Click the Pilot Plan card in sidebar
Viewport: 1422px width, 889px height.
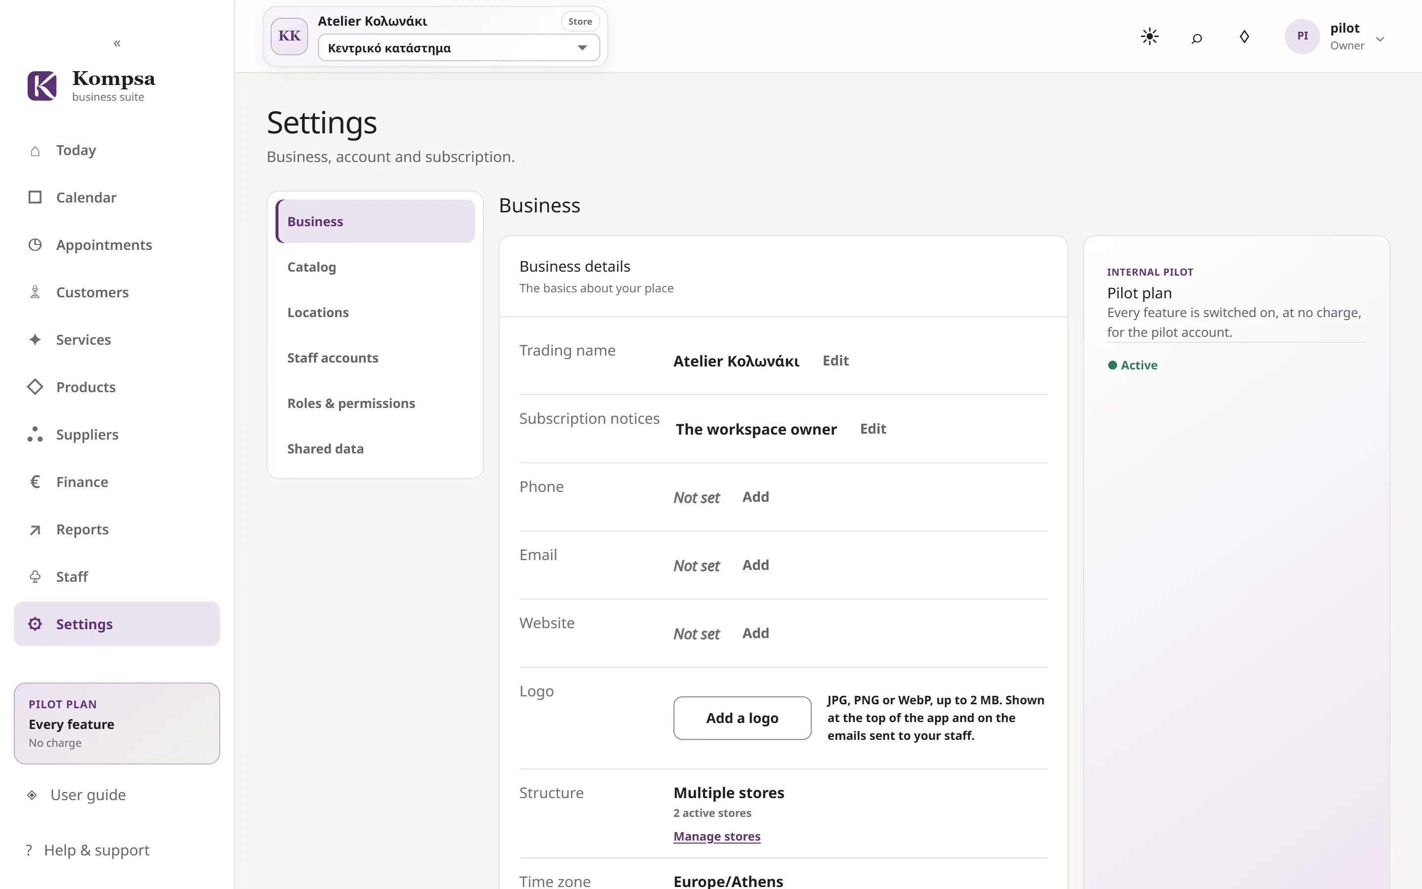[117, 723]
